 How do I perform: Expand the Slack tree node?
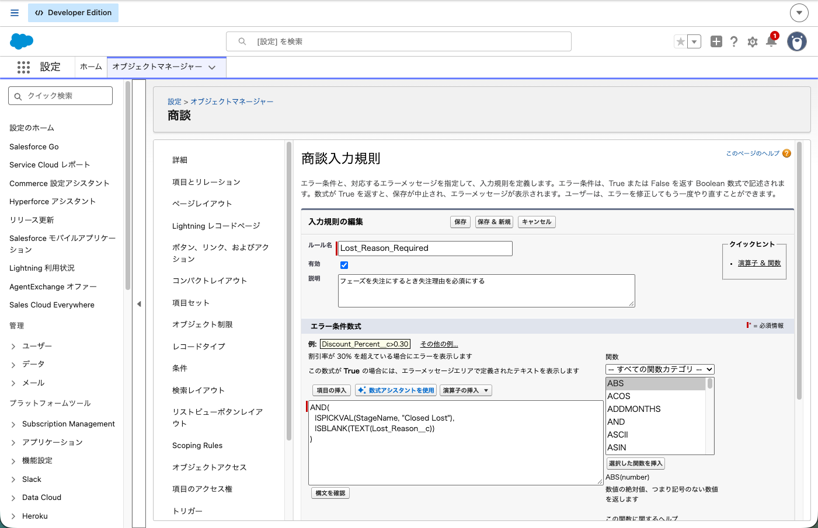13,480
